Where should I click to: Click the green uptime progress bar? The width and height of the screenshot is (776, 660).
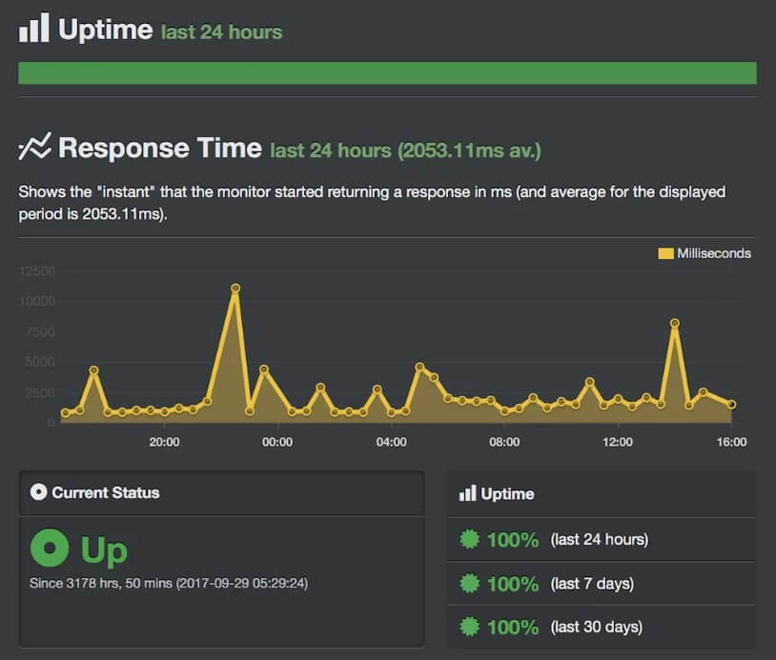click(388, 72)
